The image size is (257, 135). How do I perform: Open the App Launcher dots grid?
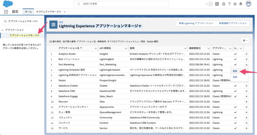pos(6,12)
